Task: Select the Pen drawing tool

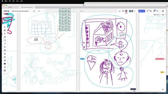Action: [x=5, y=47]
